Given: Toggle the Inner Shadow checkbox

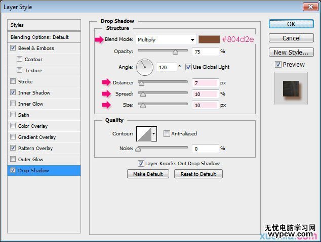Looking at the screenshot, I should [x=13, y=92].
